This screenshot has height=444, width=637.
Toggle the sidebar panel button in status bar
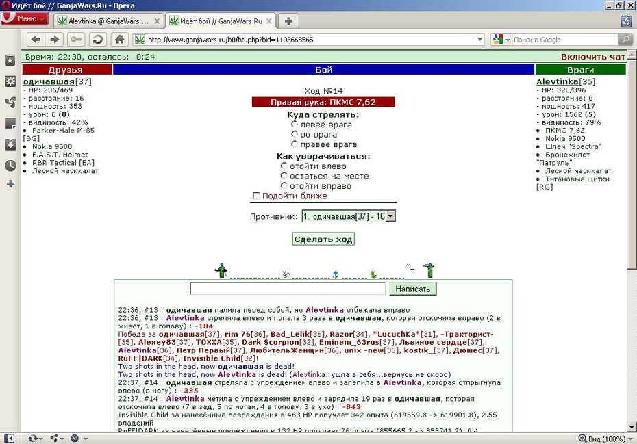[10, 439]
